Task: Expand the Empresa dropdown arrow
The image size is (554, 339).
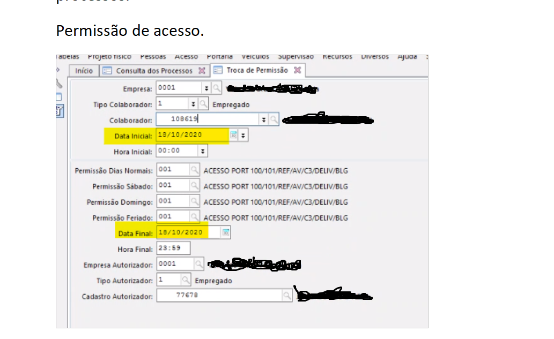Action: (x=206, y=88)
